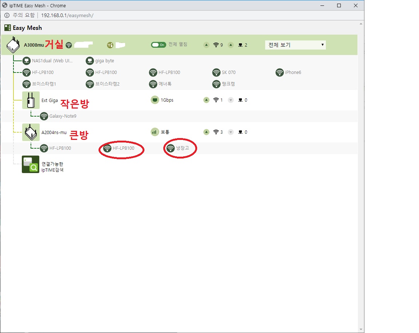This screenshot has width=419, height=333.
Task: Collapse wireless clients of A3008mu
Action: (x=206, y=45)
